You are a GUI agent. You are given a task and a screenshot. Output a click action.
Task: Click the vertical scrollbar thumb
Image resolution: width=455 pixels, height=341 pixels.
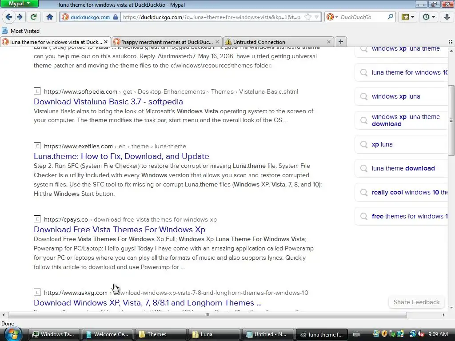(x=451, y=120)
